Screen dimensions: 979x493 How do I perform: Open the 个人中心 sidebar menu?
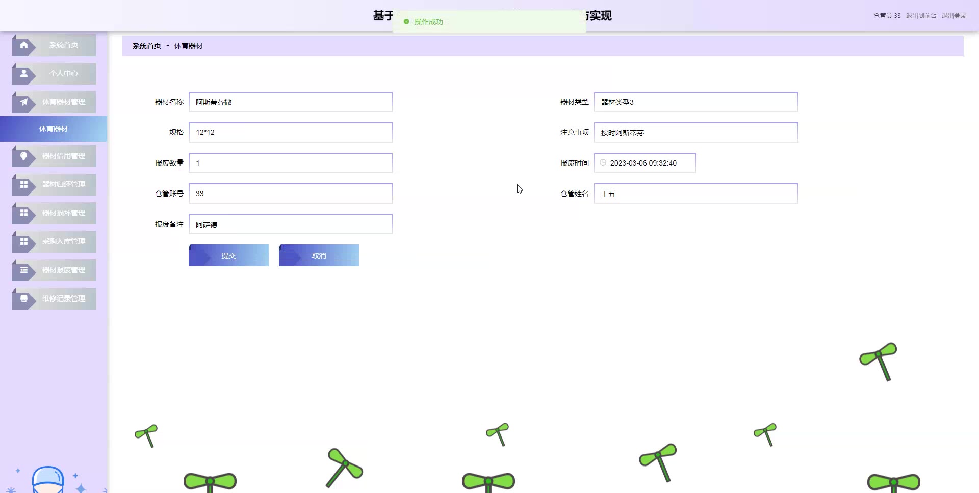[x=54, y=73]
